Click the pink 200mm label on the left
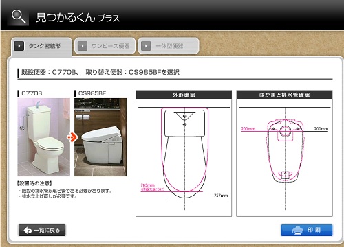This screenshot has width=344, height=247. click(248, 129)
